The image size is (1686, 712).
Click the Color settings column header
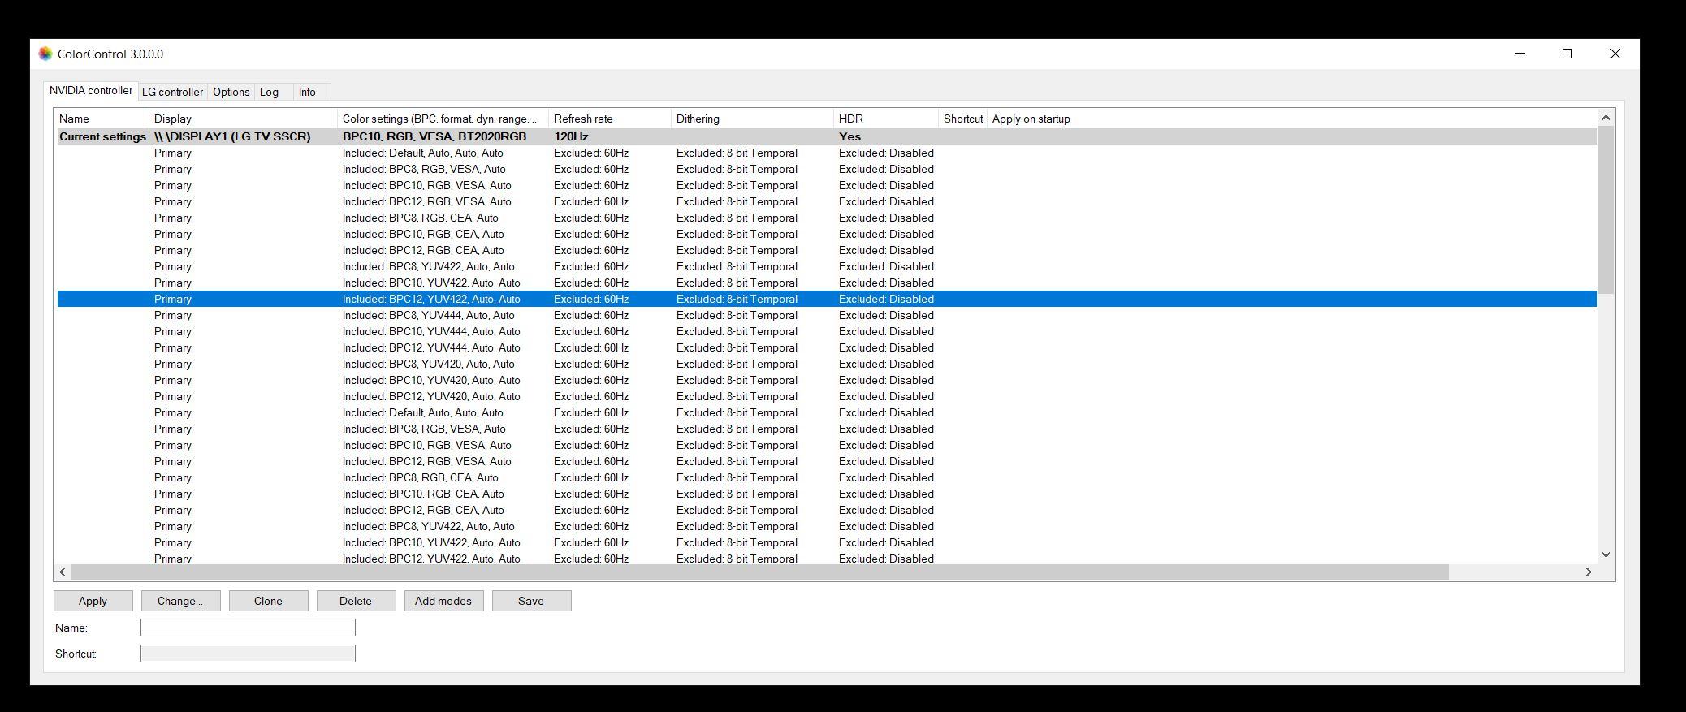click(443, 119)
